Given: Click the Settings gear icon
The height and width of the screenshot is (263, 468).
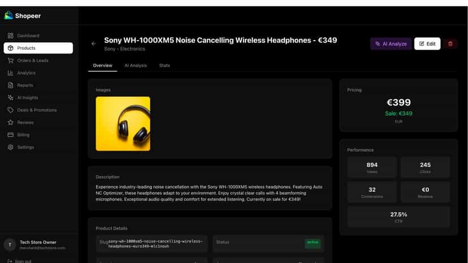Looking at the screenshot, I should pos(10,147).
